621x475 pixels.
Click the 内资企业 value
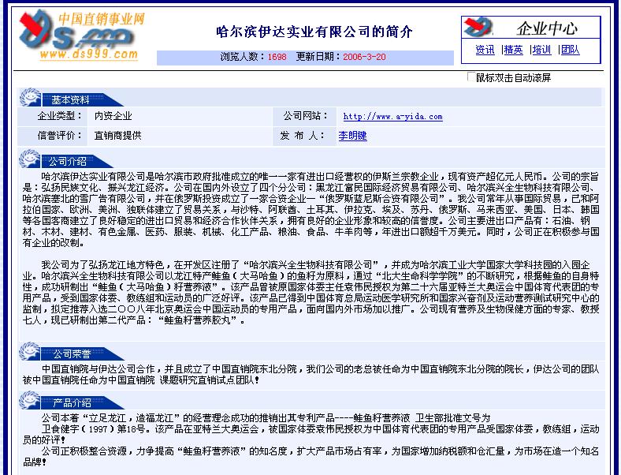pos(113,116)
